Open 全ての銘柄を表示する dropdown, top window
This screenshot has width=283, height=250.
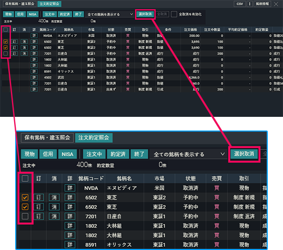[x=110, y=14]
